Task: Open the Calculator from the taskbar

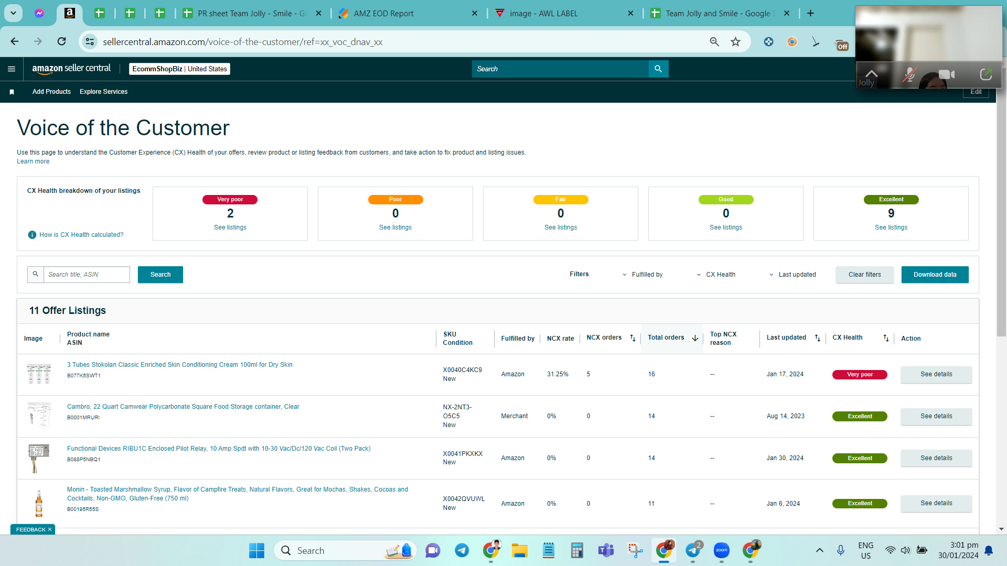Action: coord(577,550)
